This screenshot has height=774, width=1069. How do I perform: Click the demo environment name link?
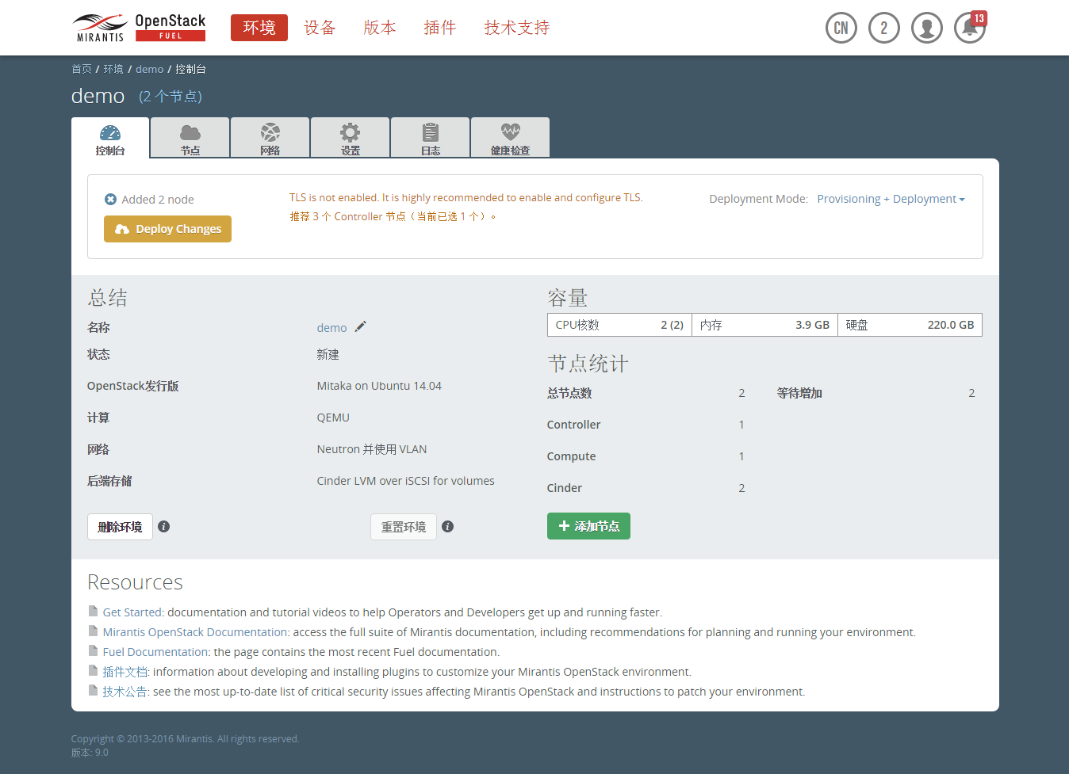(x=331, y=327)
